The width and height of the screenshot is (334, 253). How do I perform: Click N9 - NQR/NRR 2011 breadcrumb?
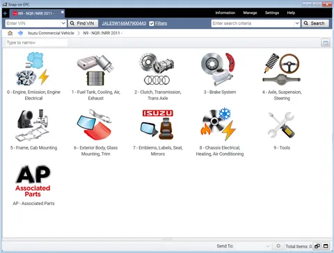102,33
